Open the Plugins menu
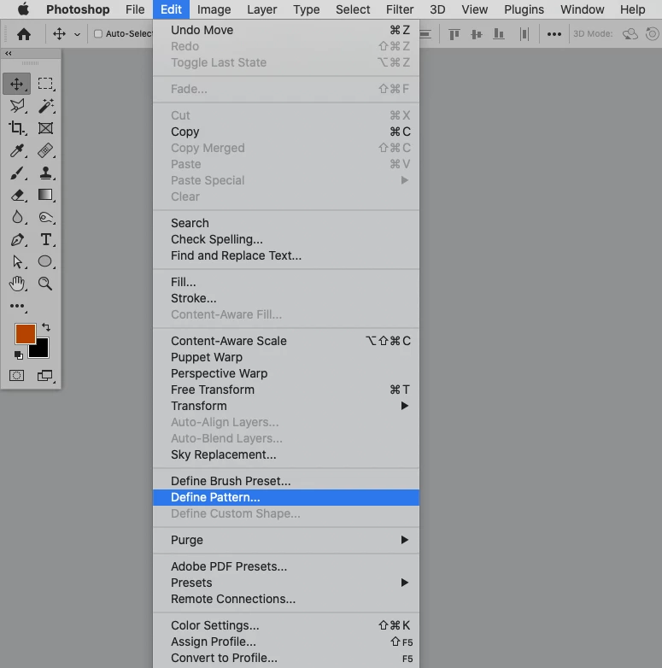 click(524, 9)
